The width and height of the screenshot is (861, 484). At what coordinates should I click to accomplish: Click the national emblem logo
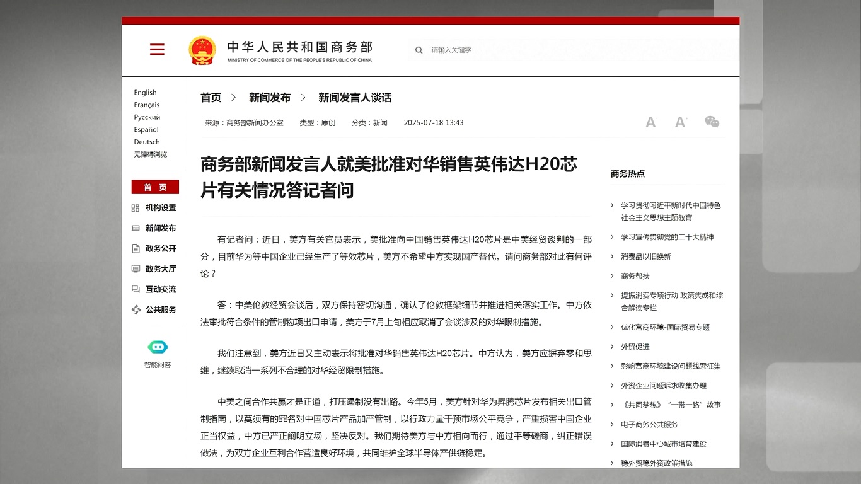click(202, 50)
